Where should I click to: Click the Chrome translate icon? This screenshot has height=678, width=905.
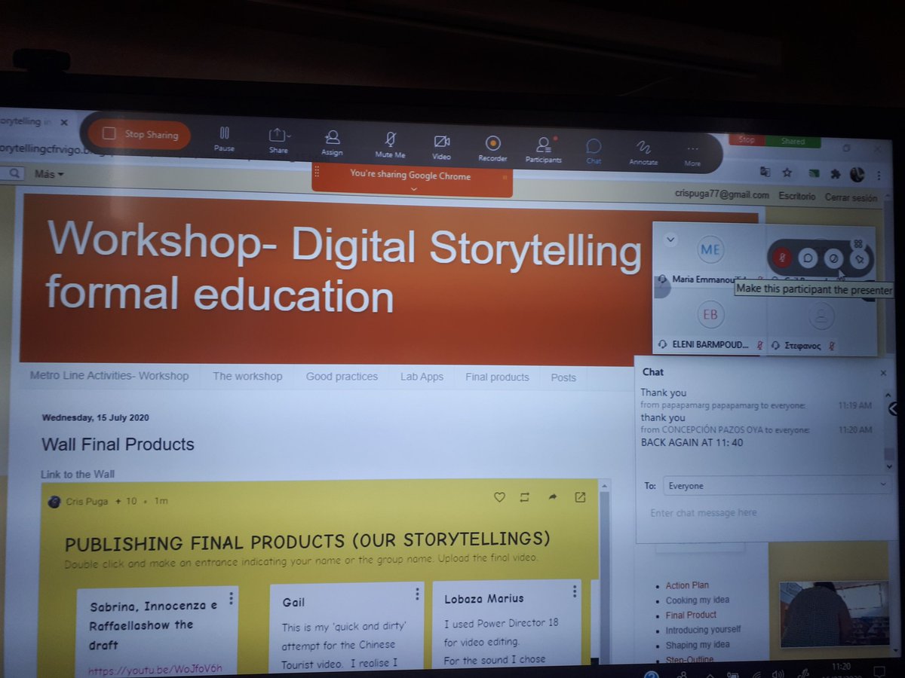[x=765, y=173]
